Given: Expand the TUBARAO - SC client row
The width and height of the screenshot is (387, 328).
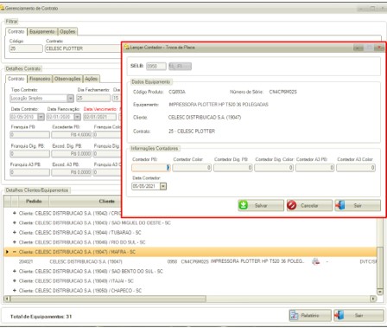Looking at the screenshot, I should click(x=15, y=233).
